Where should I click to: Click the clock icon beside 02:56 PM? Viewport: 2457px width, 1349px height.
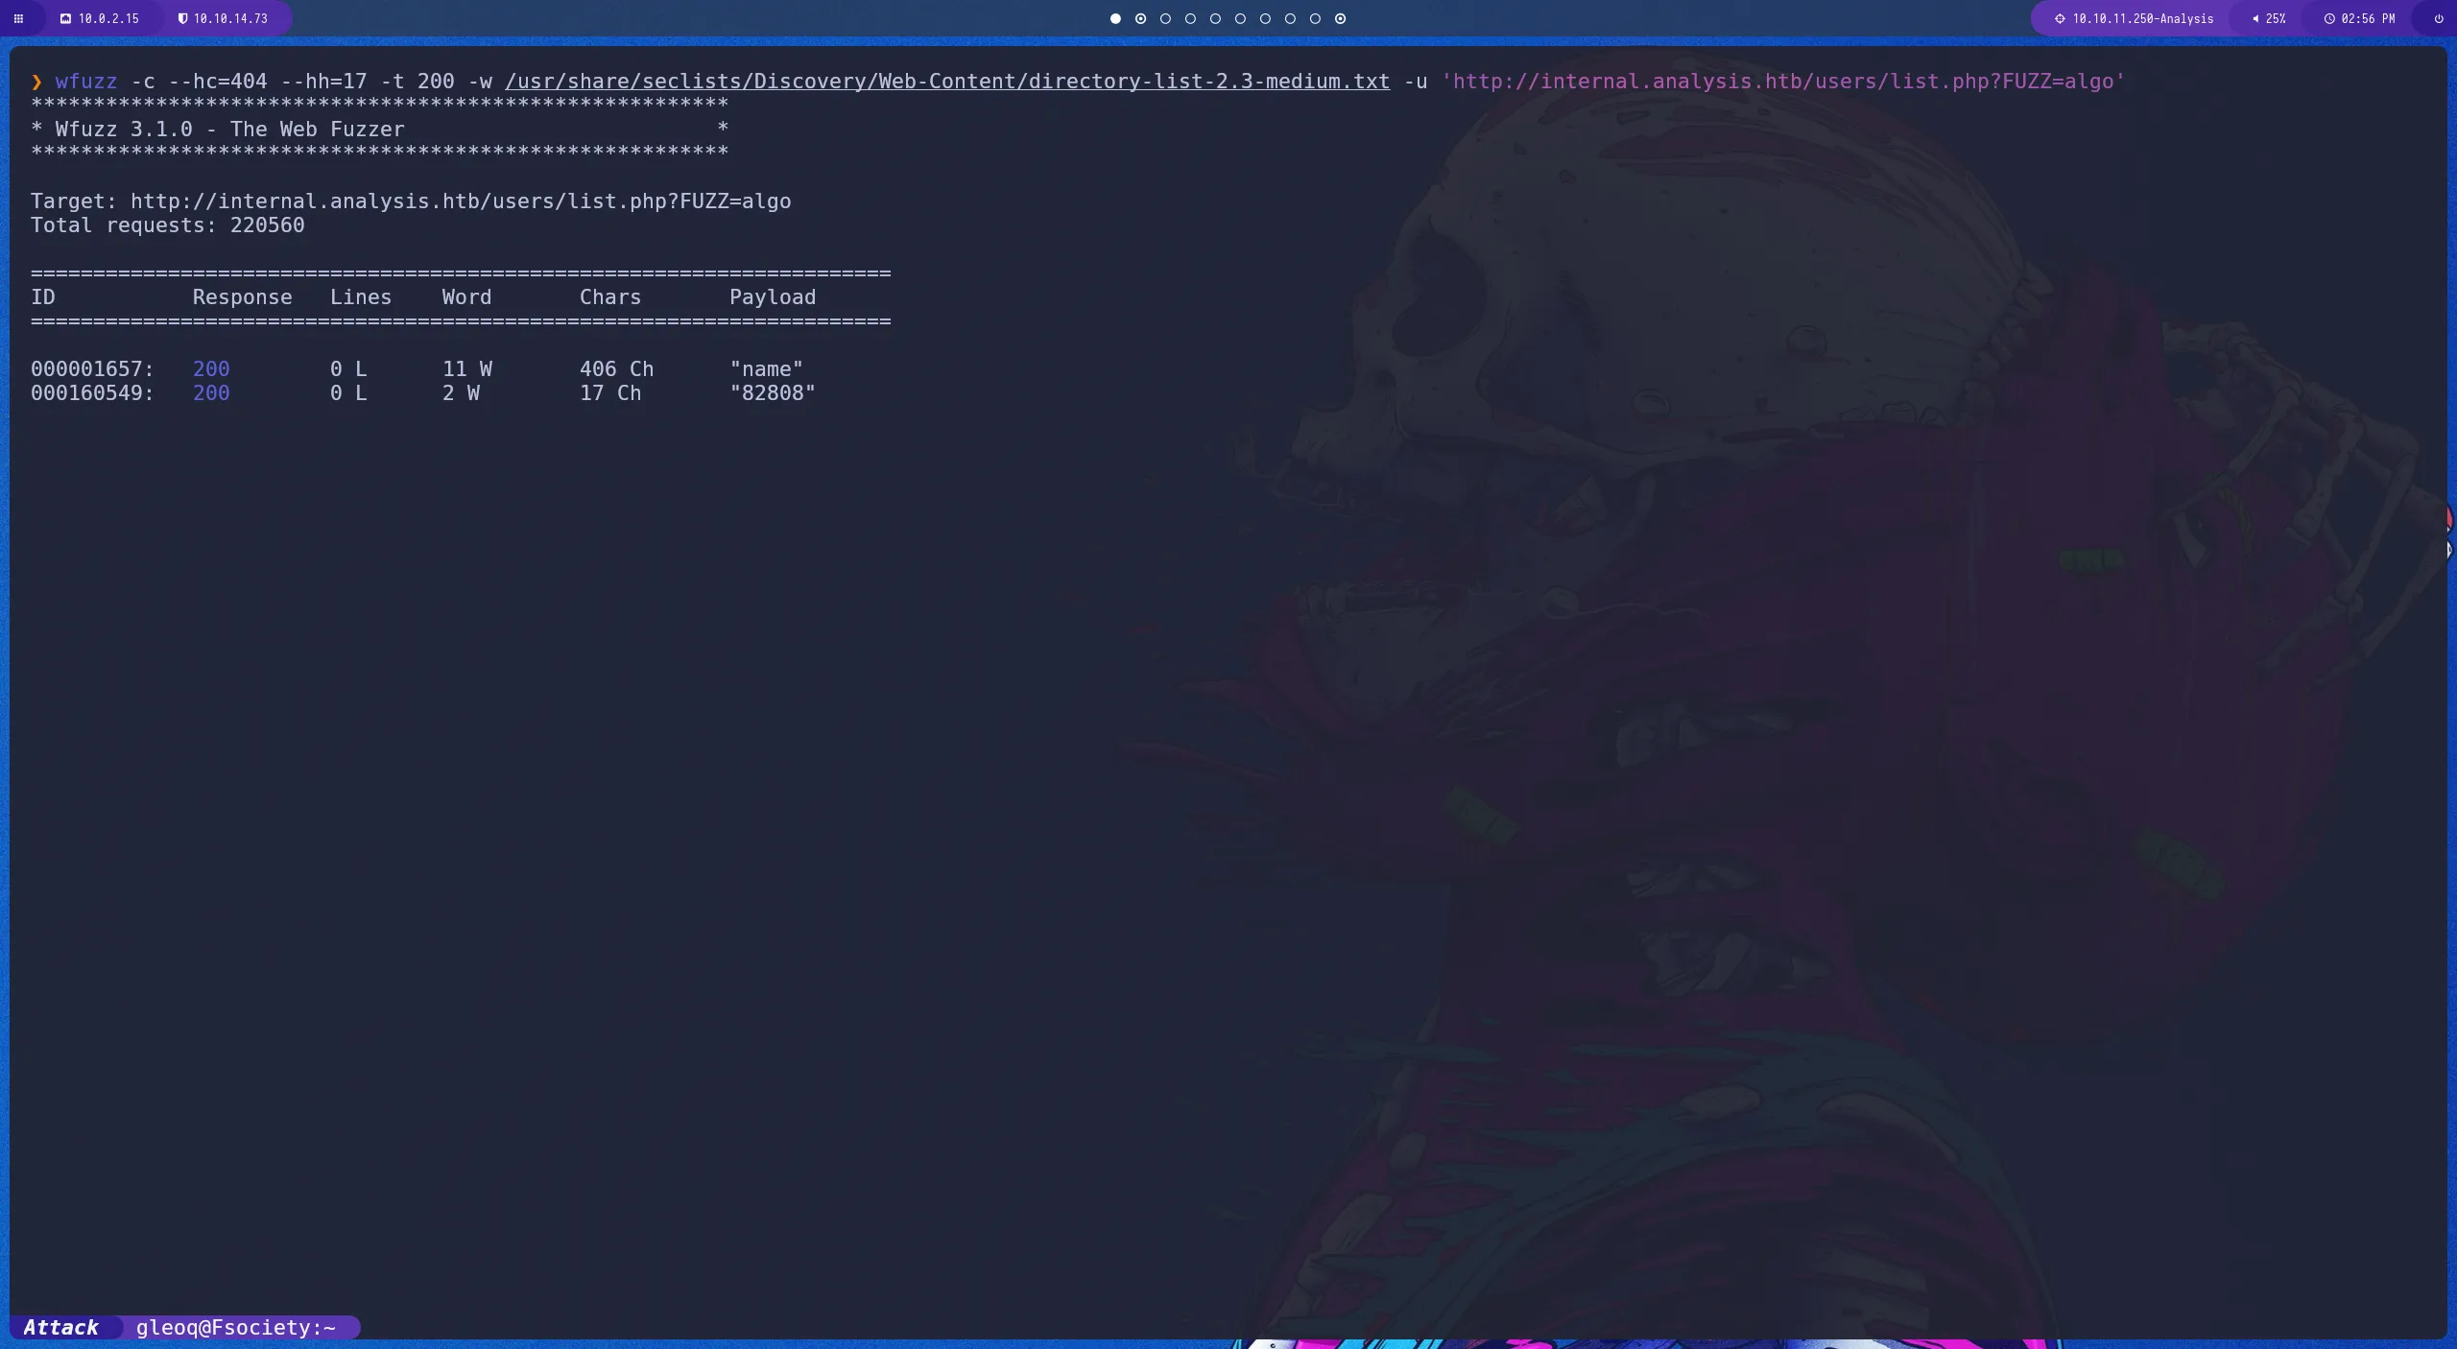click(2328, 18)
